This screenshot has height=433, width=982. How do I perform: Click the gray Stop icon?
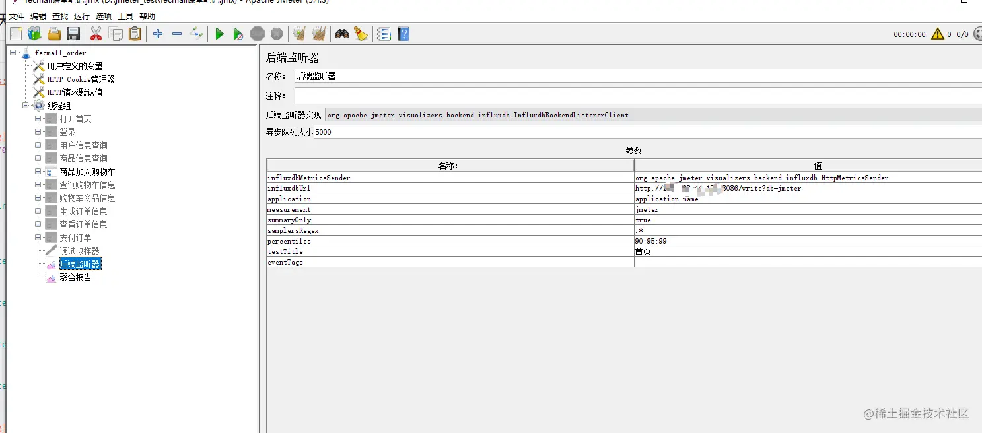pyautogui.click(x=258, y=34)
